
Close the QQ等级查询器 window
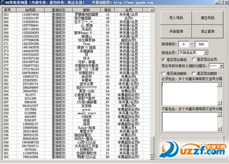[226, 2]
